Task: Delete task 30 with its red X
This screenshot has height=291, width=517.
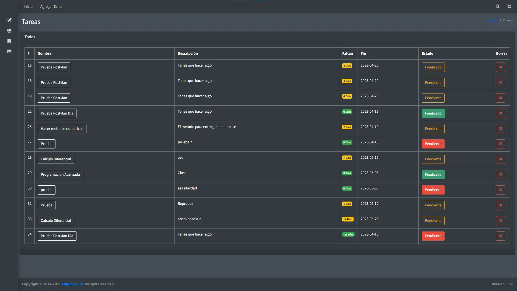Action: point(501,190)
